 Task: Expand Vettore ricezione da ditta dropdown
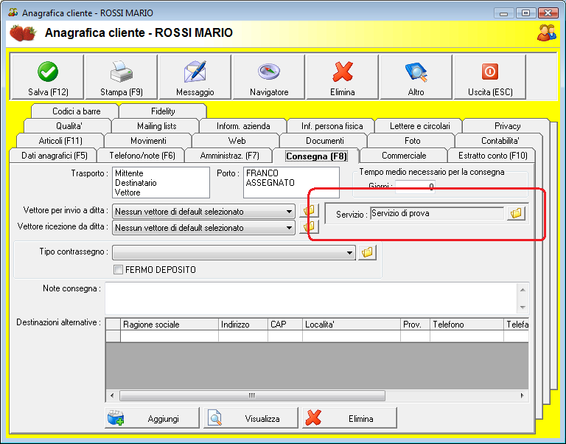(289, 228)
